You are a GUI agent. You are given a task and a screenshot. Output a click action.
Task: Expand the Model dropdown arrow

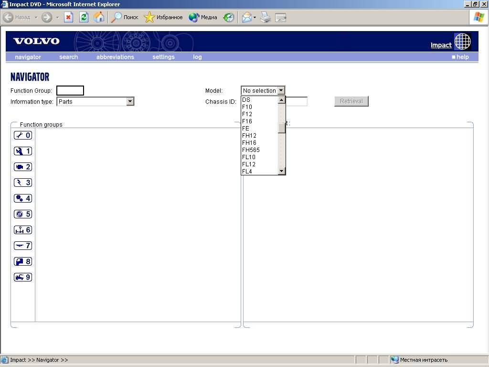pos(281,90)
